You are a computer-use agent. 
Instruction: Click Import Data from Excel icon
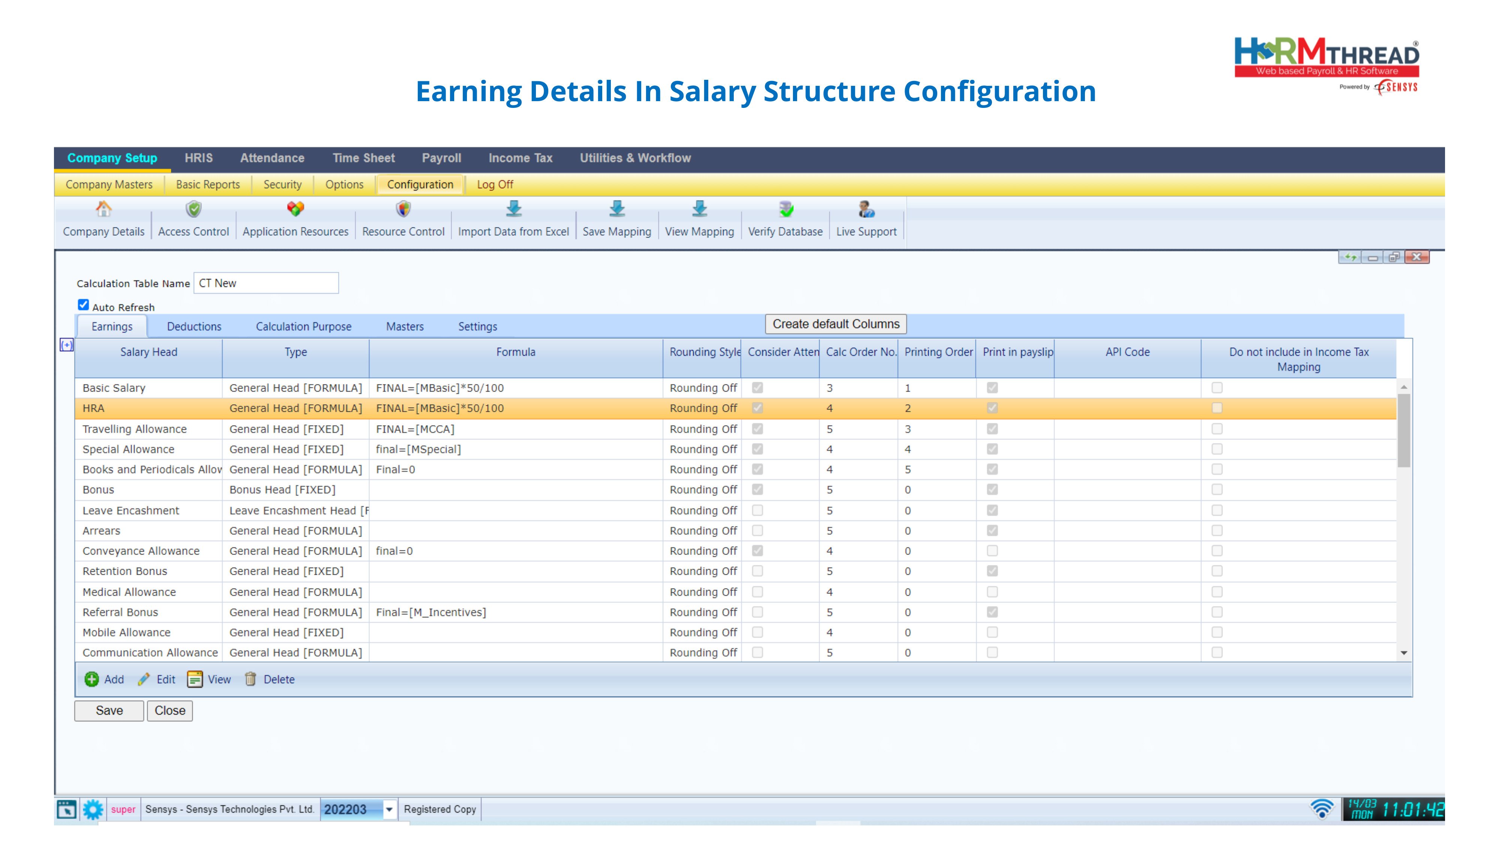tap(513, 209)
